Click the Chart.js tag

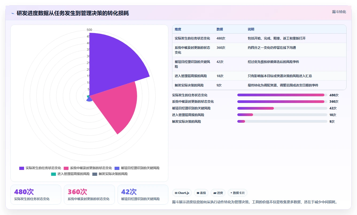(x=182, y=193)
